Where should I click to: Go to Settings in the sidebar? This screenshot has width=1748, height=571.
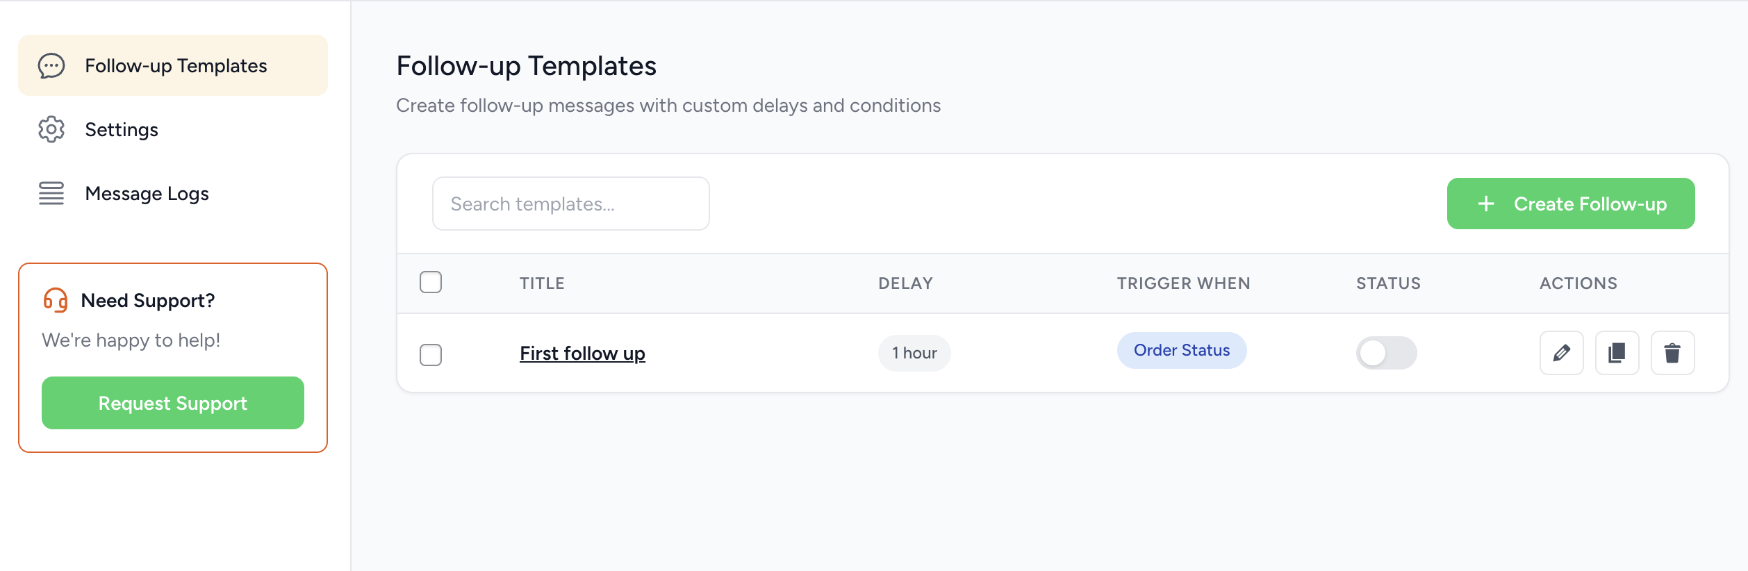tap(173, 129)
